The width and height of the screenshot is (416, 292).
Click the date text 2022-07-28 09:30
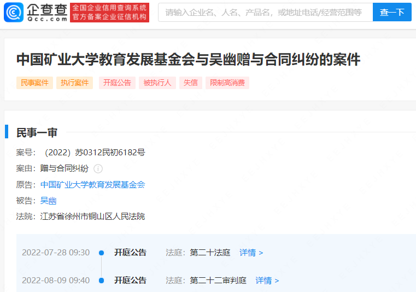pos(56,252)
